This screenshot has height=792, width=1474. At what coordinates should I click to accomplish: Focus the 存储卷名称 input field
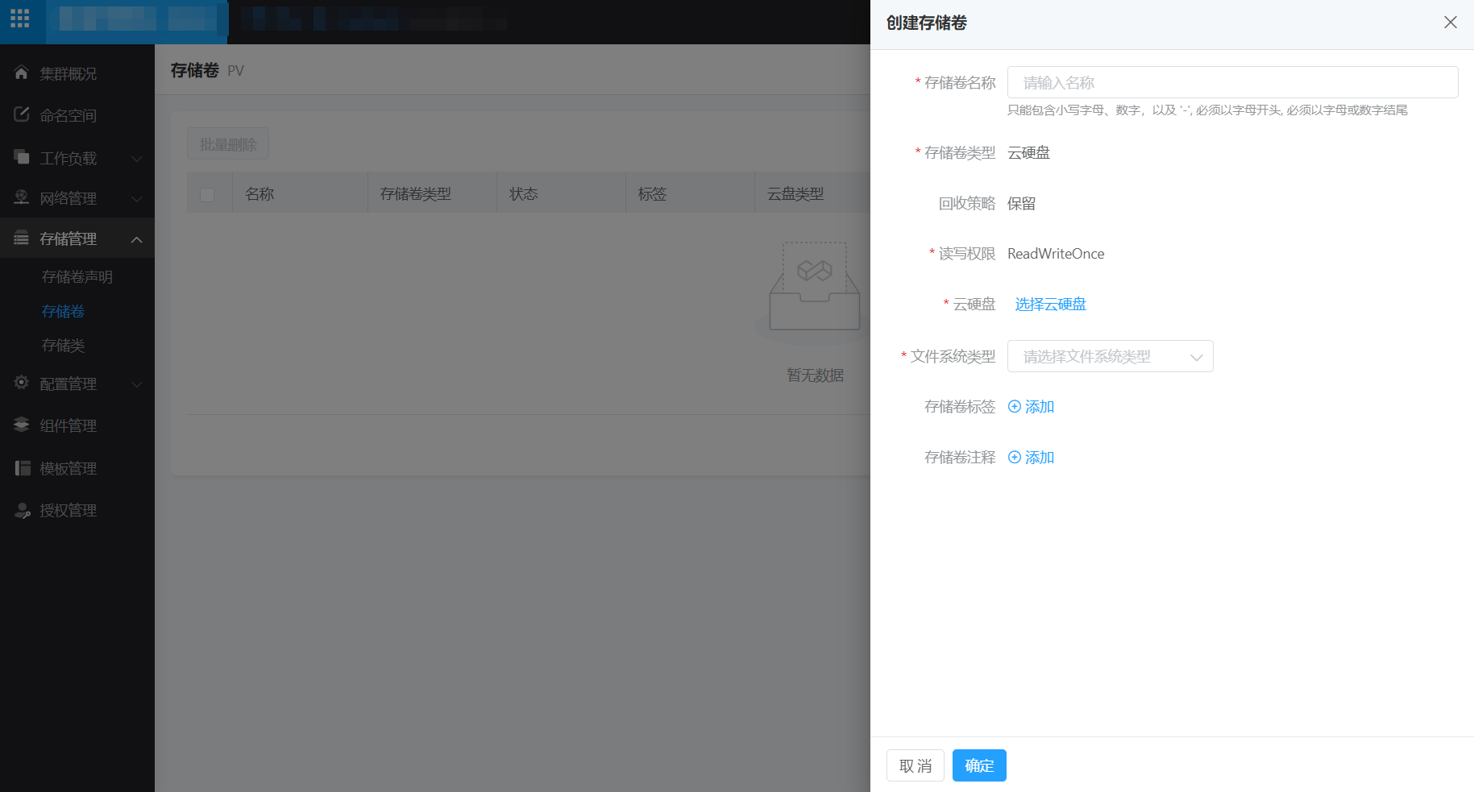pyautogui.click(x=1232, y=82)
